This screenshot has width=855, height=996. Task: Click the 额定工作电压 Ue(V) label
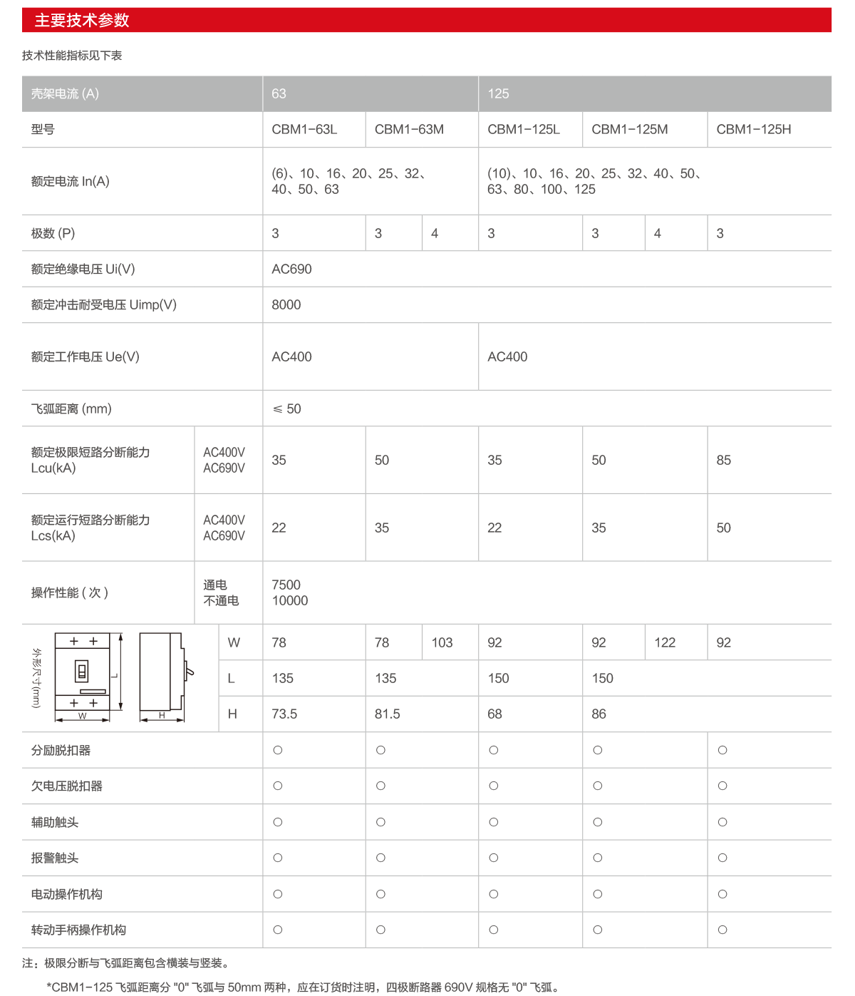pyautogui.click(x=85, y=356)
